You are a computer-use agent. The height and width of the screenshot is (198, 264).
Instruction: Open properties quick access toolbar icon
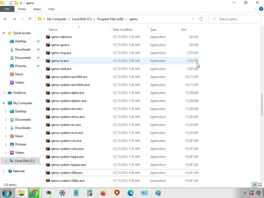pyautogui.click(x=10, y=3)
